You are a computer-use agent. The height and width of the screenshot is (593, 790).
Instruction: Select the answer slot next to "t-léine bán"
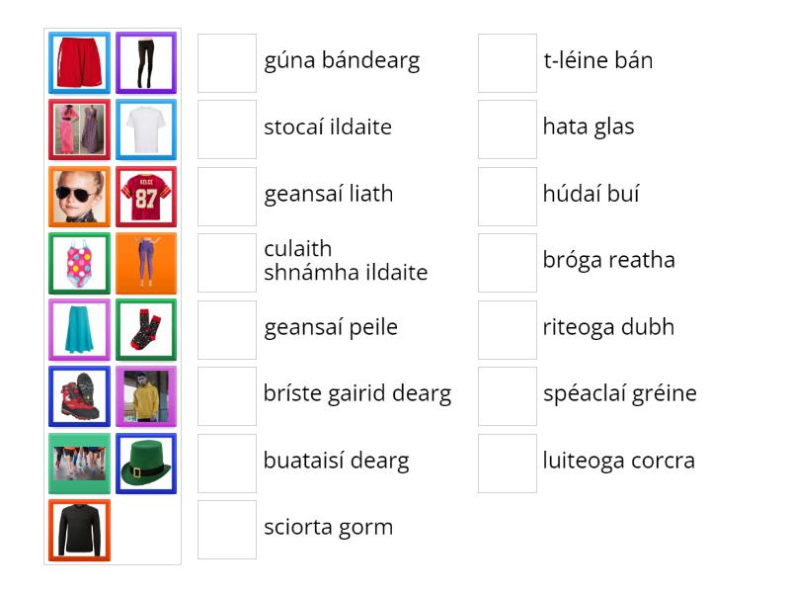508,62
